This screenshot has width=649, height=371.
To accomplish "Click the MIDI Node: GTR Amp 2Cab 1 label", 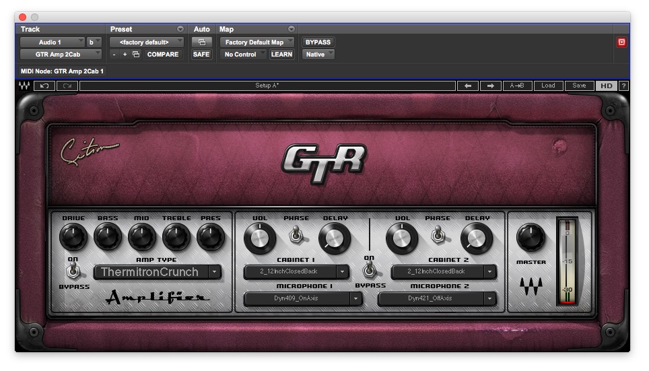I will (62, 71).
